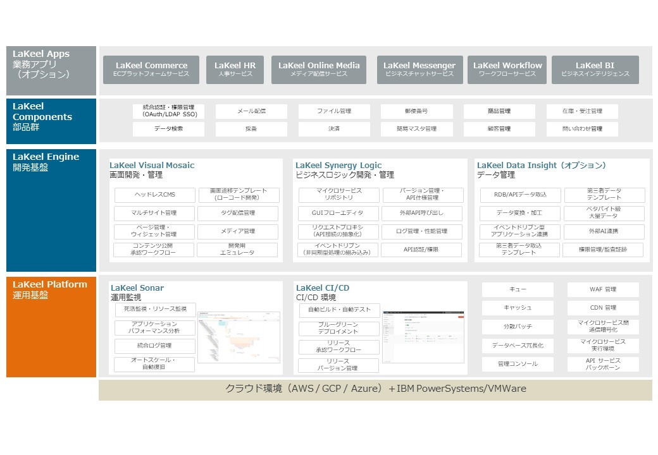The image size is (658, 455).
Task: Select the LaKeel Commerce service block
Action: [151, 70]
